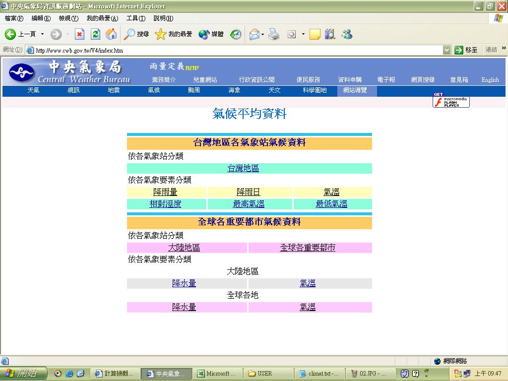Expand the Mail button dropdown arrow
508x381 pixels.
tap(263, 34)
